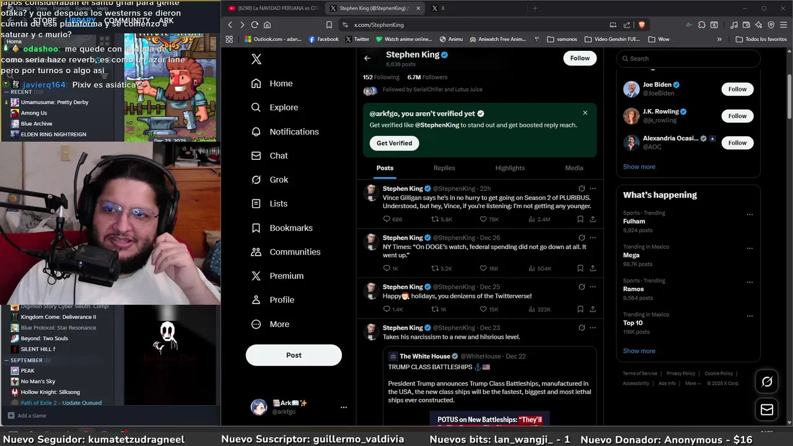Reload the page in the browser
This screenshot has height=446, width=793.
[x=255, y=25]
